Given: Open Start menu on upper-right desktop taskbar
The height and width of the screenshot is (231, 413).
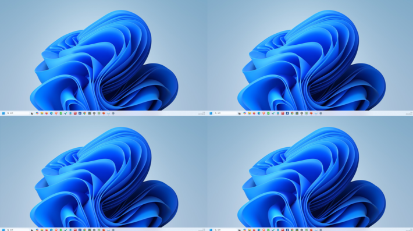Looking at the screenshot, I should click(x=211, y=113).
